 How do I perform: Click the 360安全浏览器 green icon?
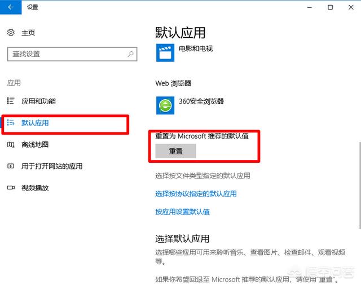pyautogui.click(x=165, y=105)
